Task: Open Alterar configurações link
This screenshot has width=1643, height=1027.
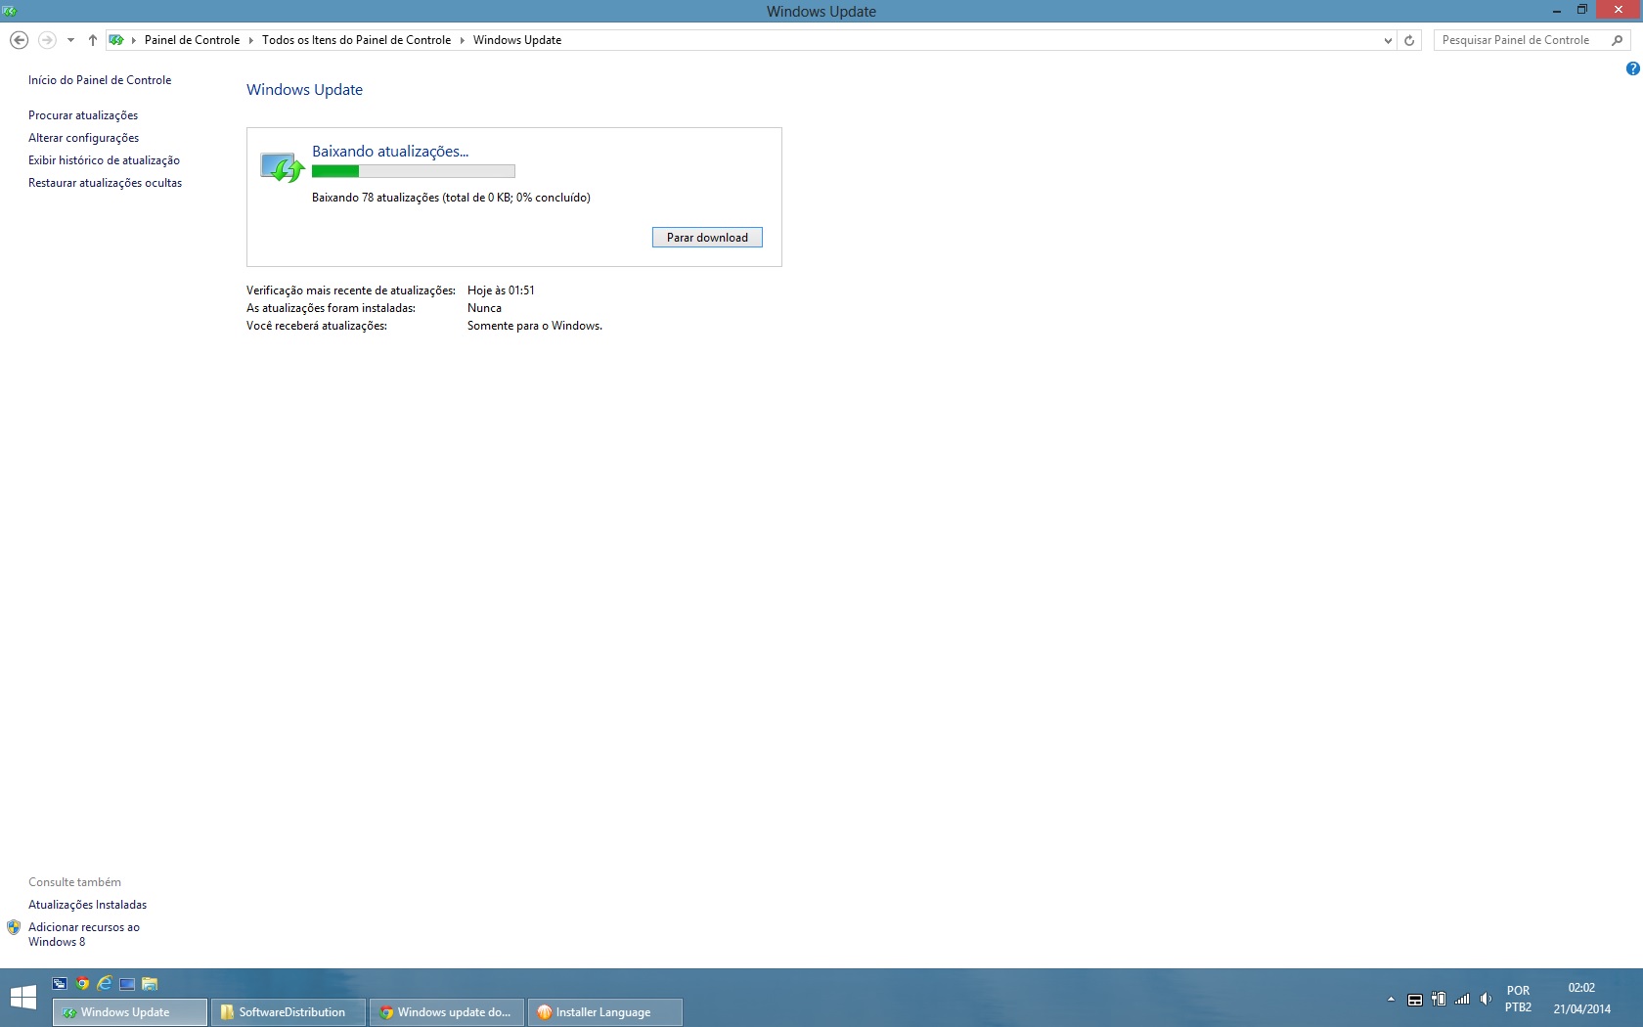Action: 84,138
